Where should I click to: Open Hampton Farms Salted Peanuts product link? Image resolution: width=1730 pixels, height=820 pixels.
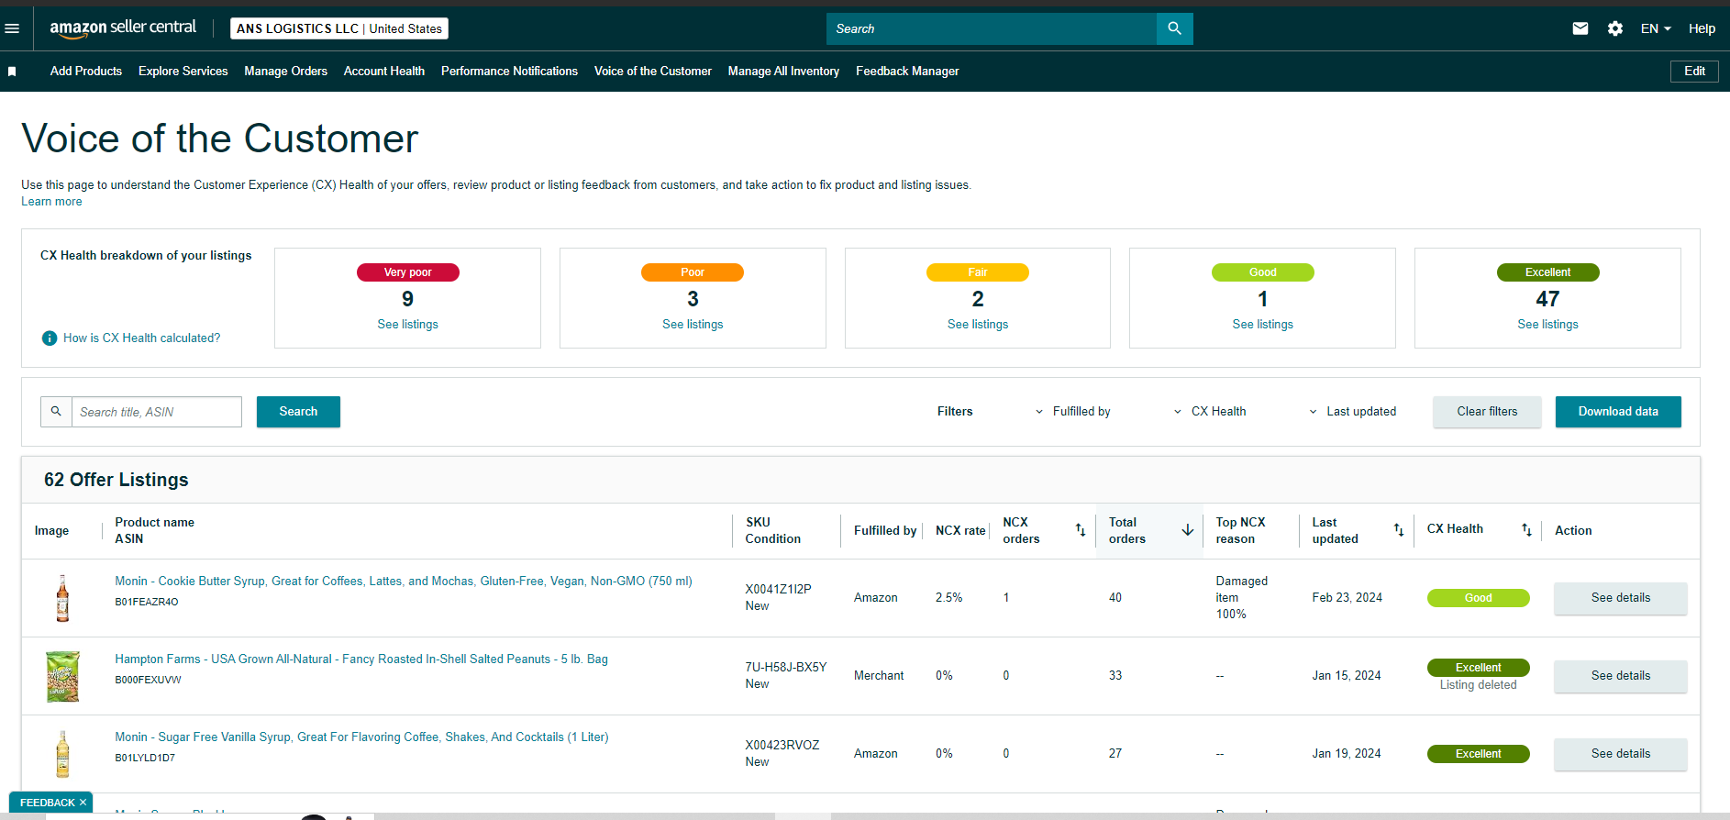(x=361, y=659)
